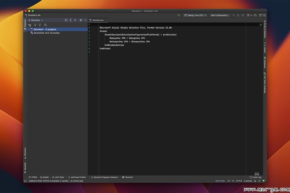This screenshot has width=290, height=193.
Task: Expand the arrow next to the profile icon
Action: click(x=251, y=16)
